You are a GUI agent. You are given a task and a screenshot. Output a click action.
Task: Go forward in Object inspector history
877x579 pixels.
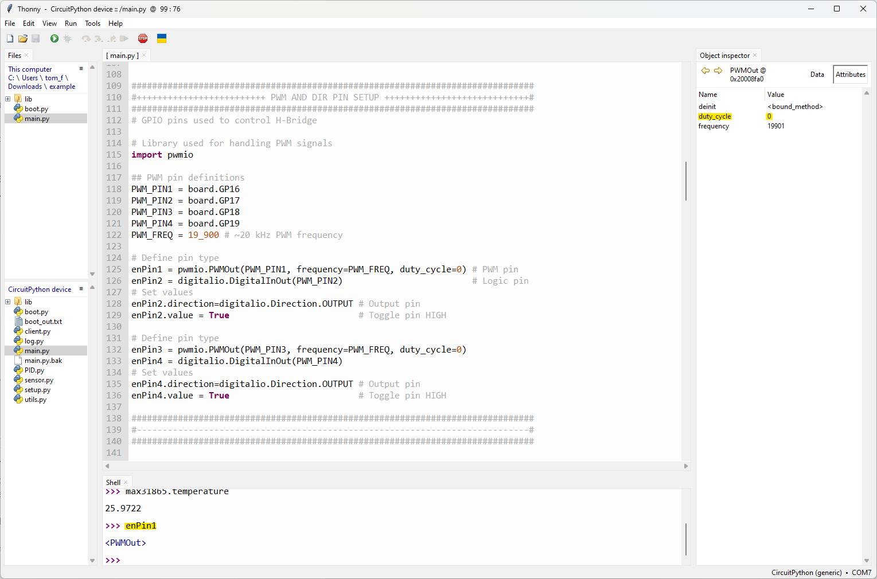pyautogui.click(x=718, y=71)
